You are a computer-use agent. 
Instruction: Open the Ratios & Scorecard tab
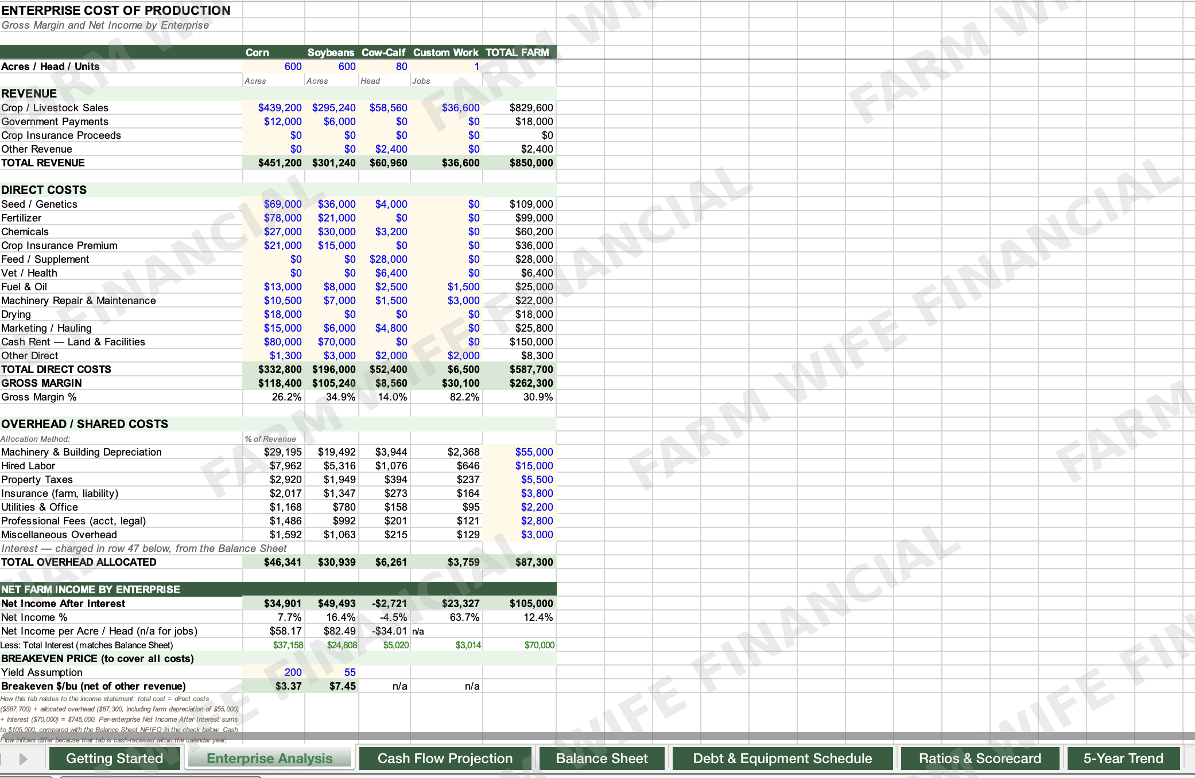point(980,758)
